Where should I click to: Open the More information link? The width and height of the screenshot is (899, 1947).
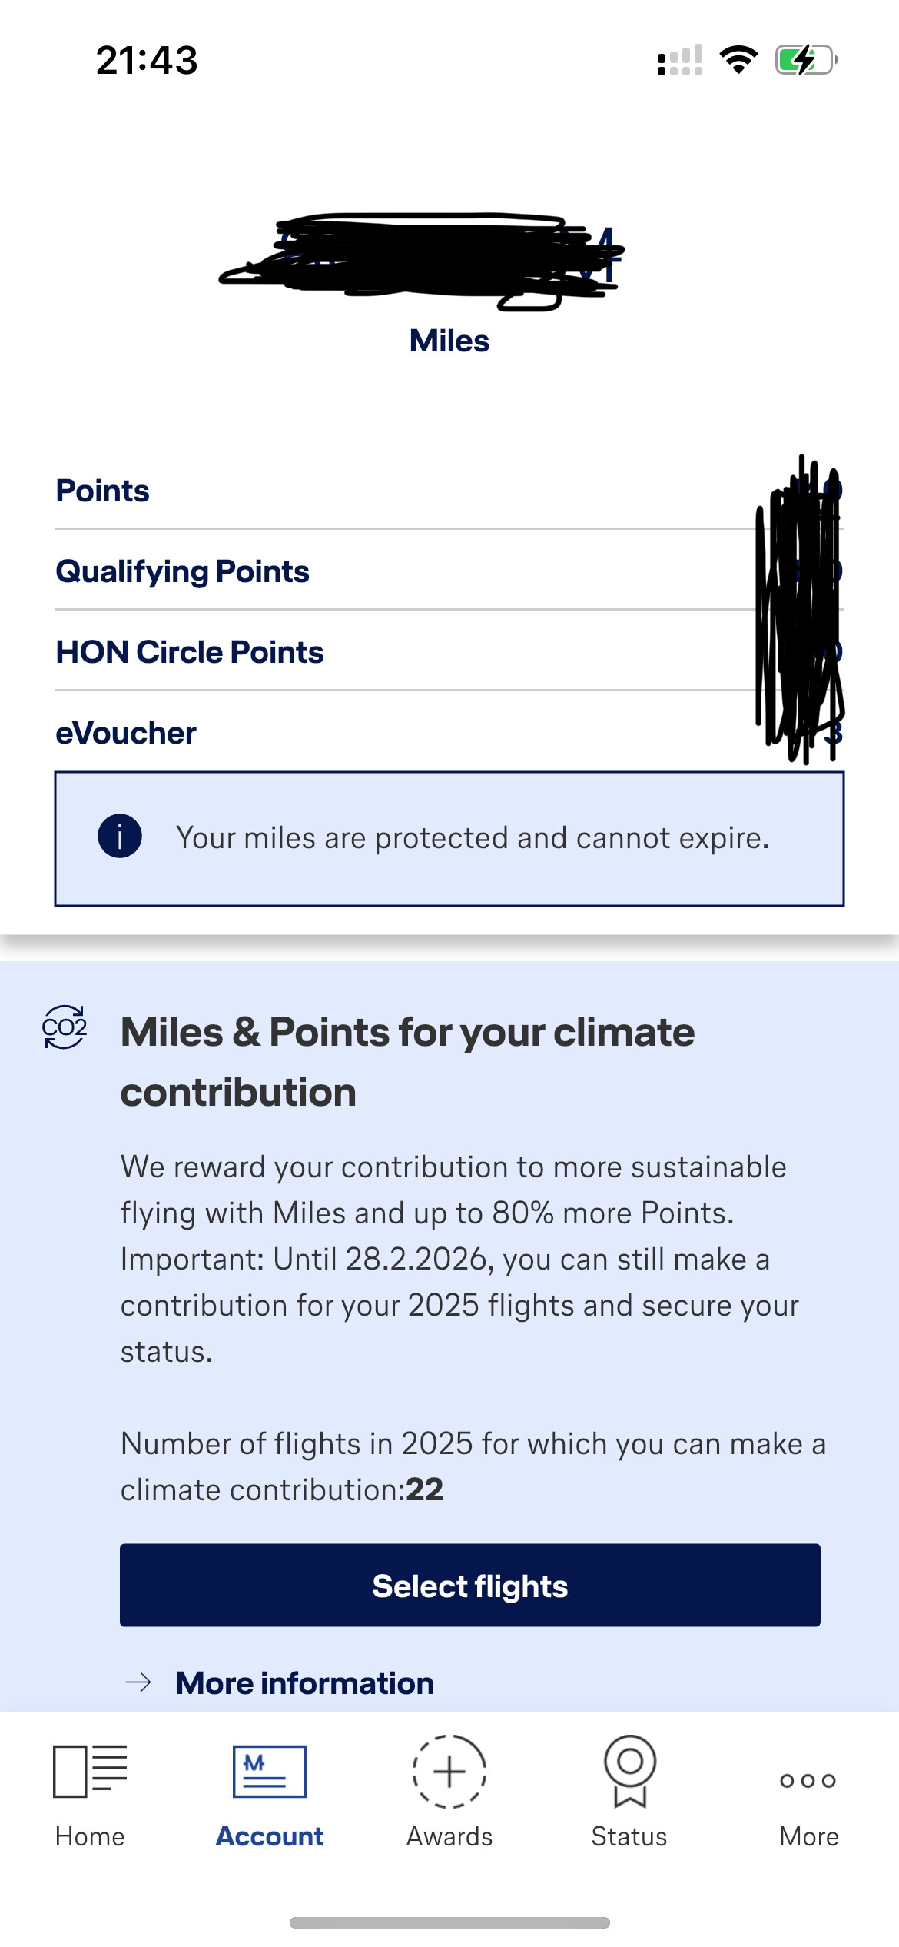[x=304, y=1683]
